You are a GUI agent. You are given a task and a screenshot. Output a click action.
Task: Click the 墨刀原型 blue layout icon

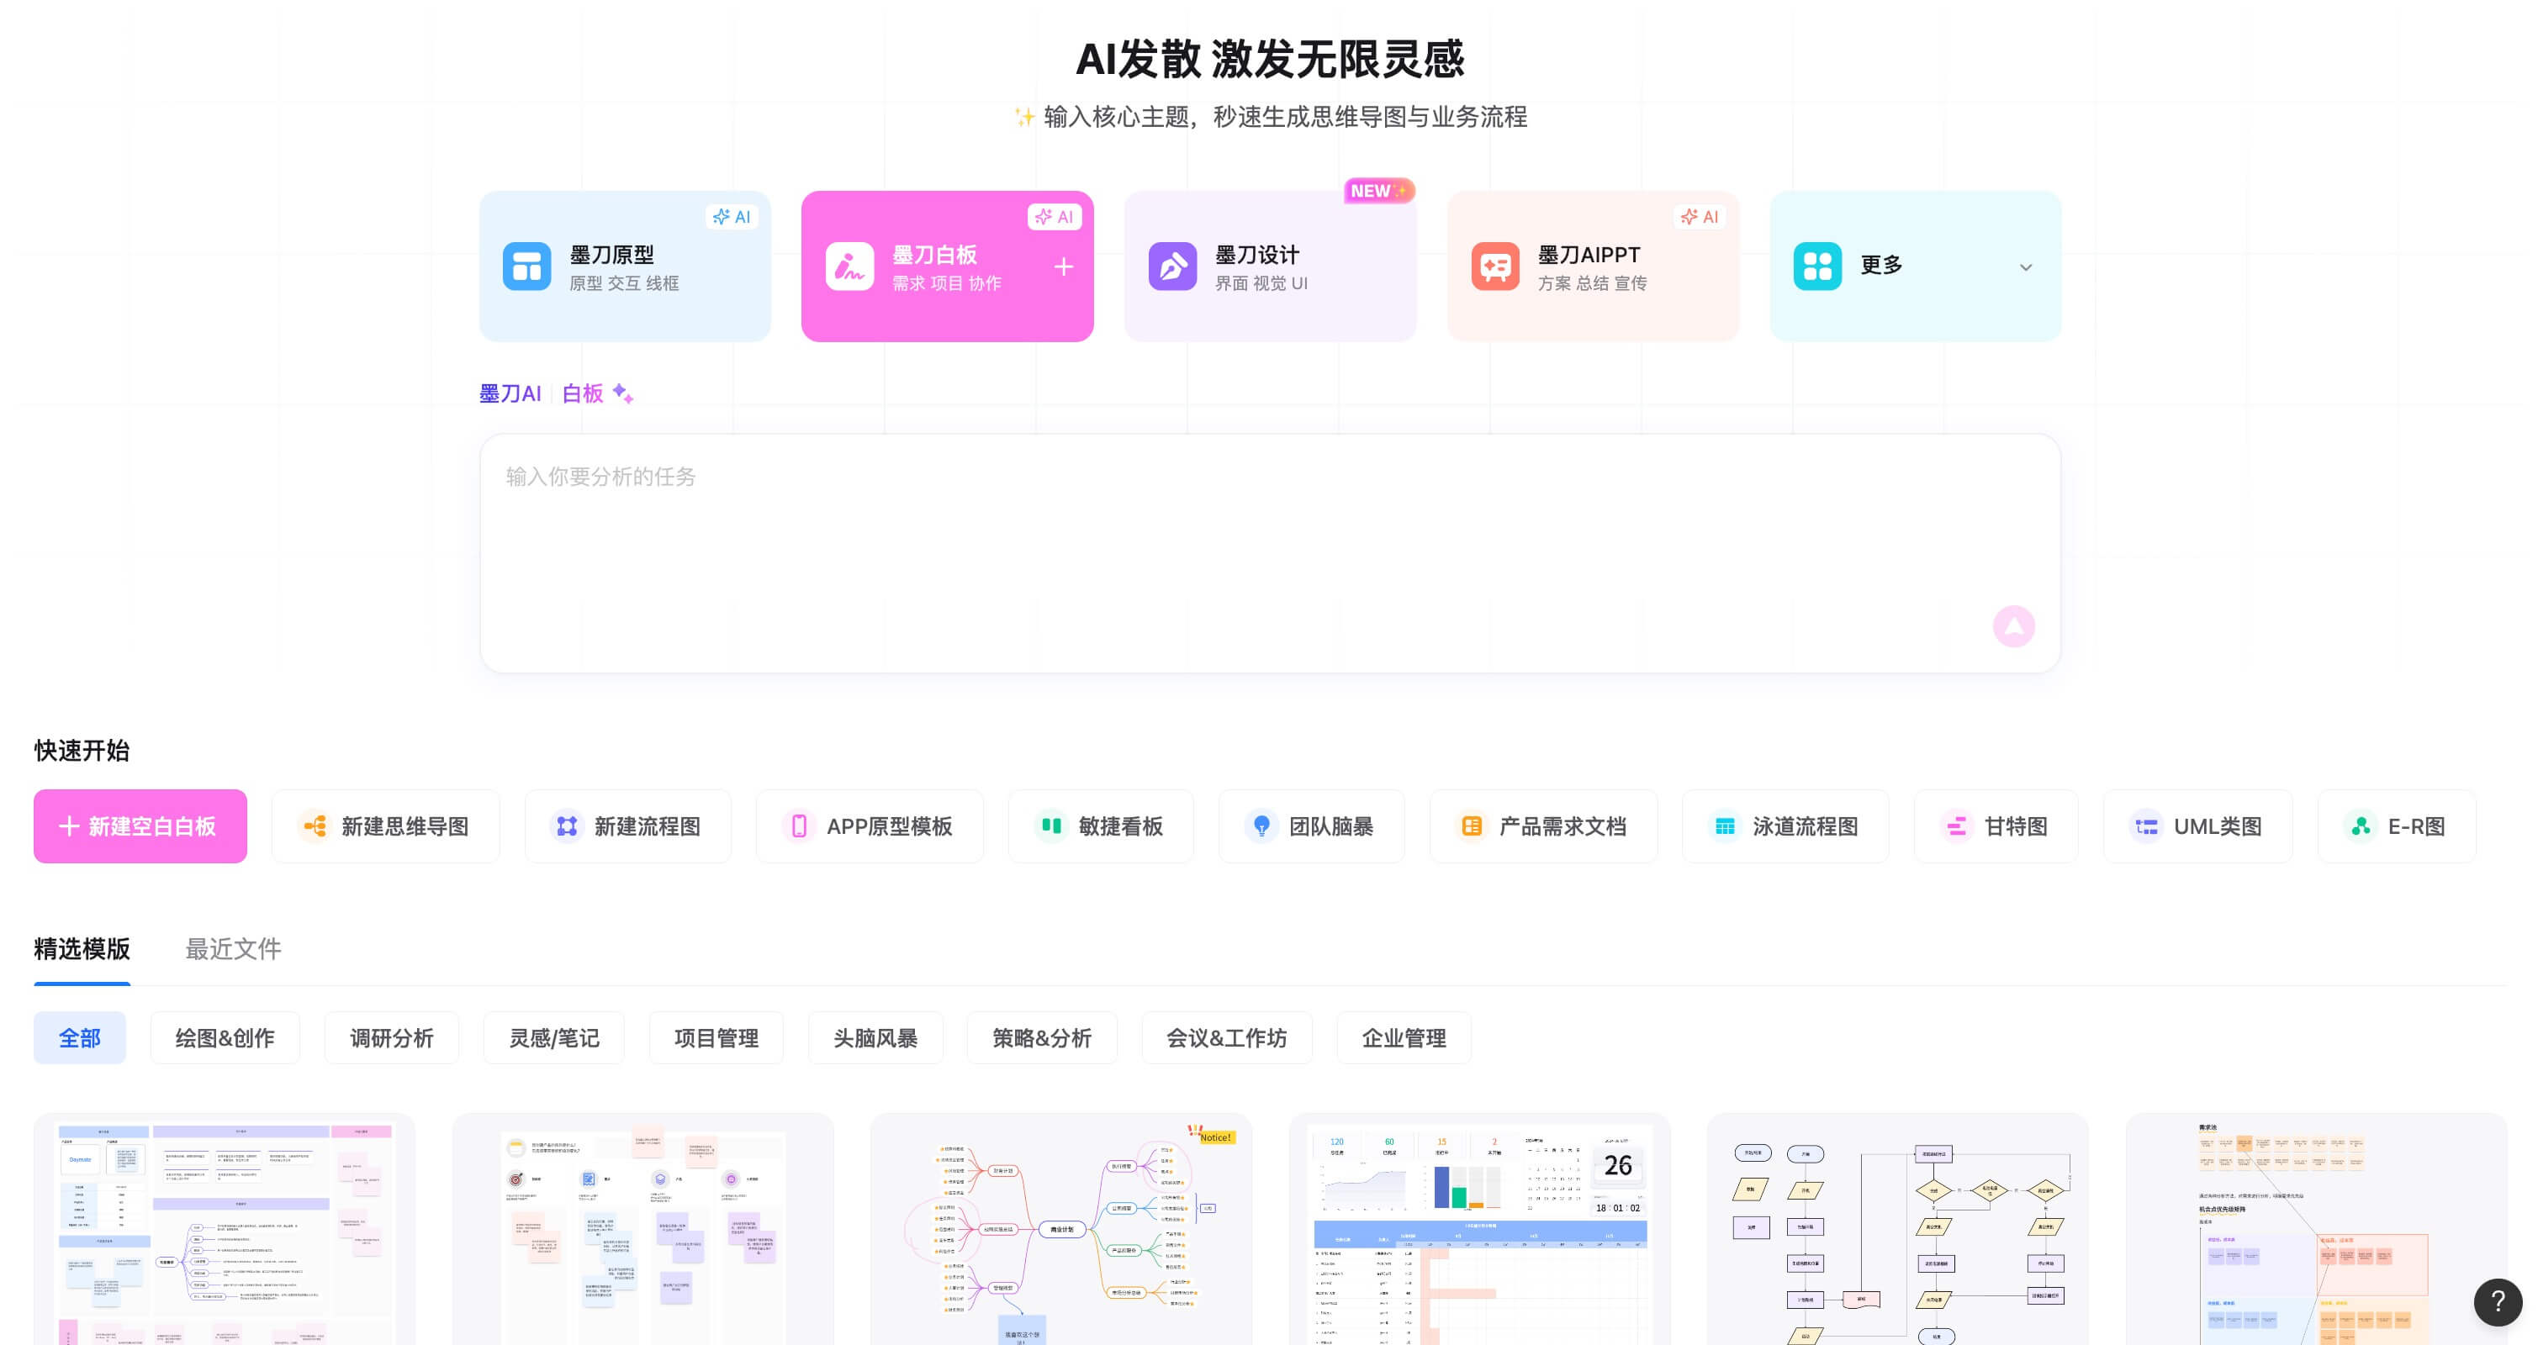(526, 266)
